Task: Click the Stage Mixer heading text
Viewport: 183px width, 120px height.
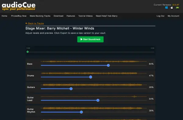Action: pos(60,28)
